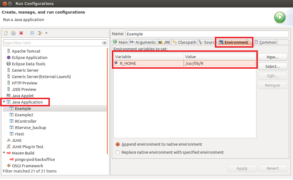This screenshot has height=180, width=293.
Task: Select Java Applet entry
Action: coord(23,96)
